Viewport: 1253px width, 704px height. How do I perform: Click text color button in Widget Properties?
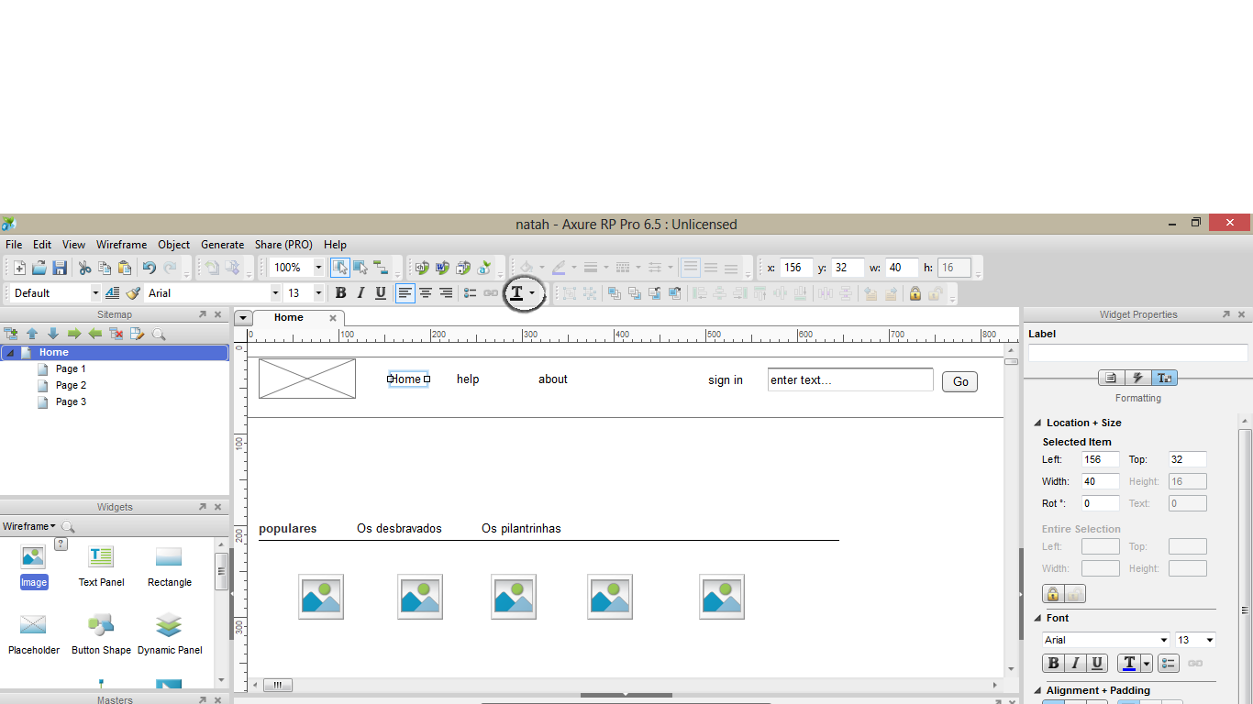(1129, 663)
